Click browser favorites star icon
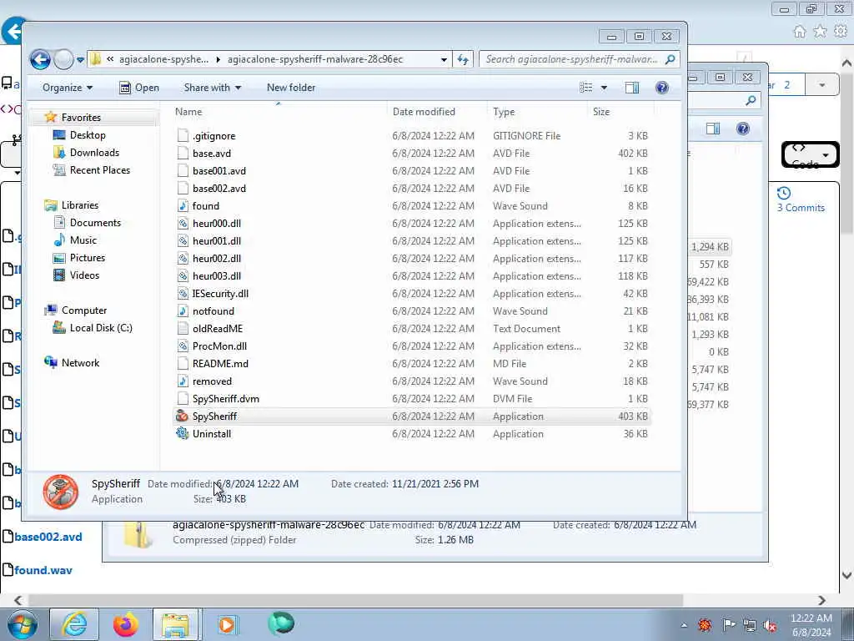Viewport: 854px width, 641px height. (821, 32)
